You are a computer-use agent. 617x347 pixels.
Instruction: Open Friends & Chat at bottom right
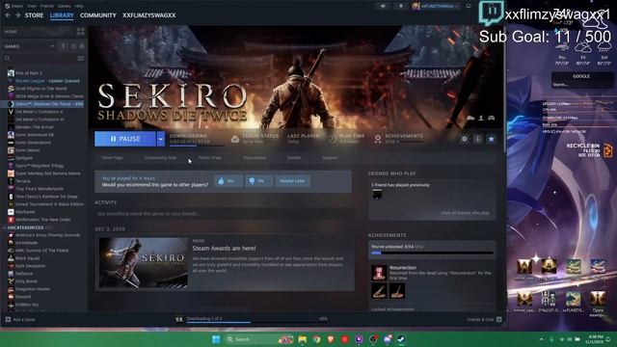pos(484,319)
